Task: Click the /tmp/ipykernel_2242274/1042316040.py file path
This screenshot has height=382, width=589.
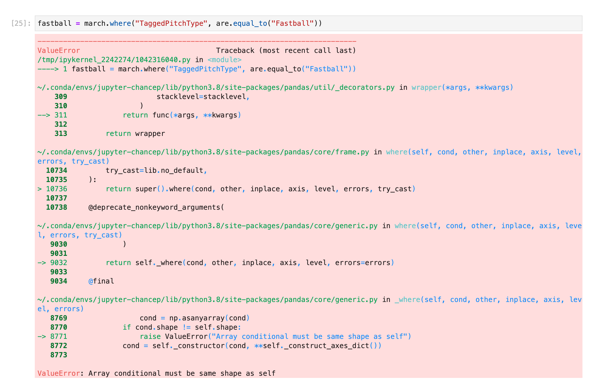Action: [114, 60]
